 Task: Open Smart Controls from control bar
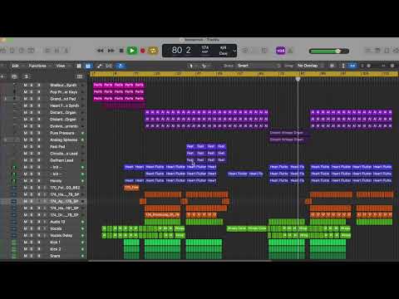[47, 51]
